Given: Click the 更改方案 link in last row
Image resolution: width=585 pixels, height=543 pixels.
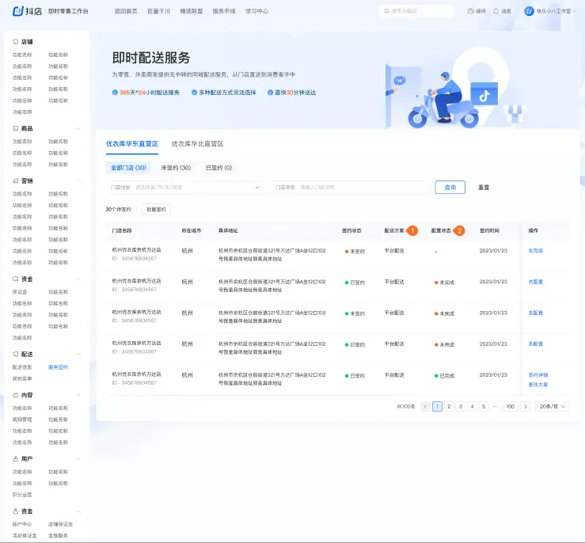Looking at the screenshot, I should click(x=538, y=385).
